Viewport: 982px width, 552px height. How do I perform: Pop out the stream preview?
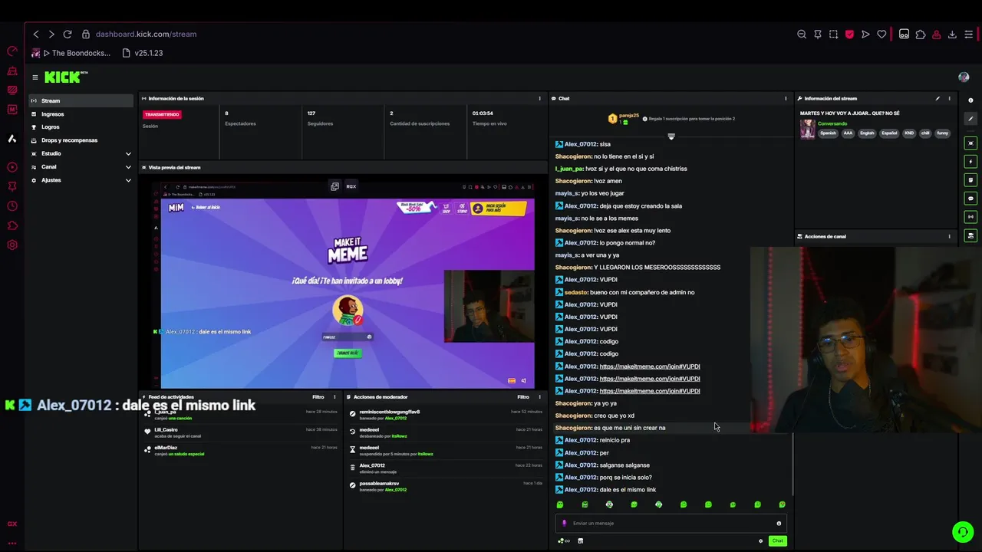[x=334, y=186]
